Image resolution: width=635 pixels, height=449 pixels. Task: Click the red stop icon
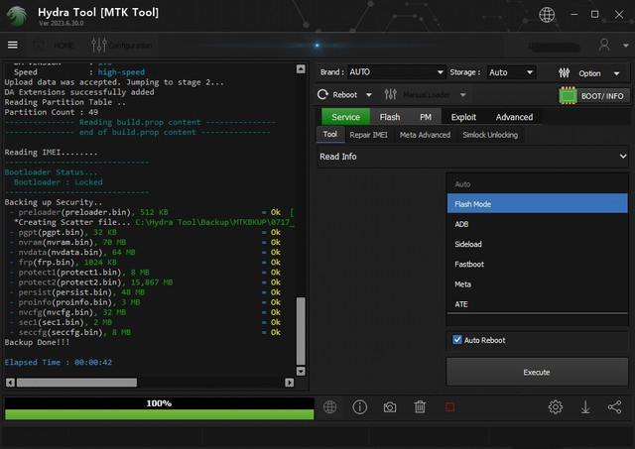click(449, 407)
